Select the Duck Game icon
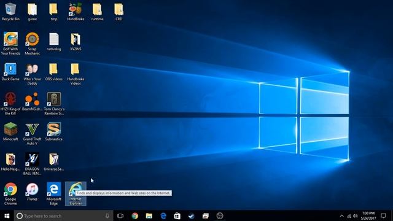Viewport: 393px width, 221px height. coord(10,72)
